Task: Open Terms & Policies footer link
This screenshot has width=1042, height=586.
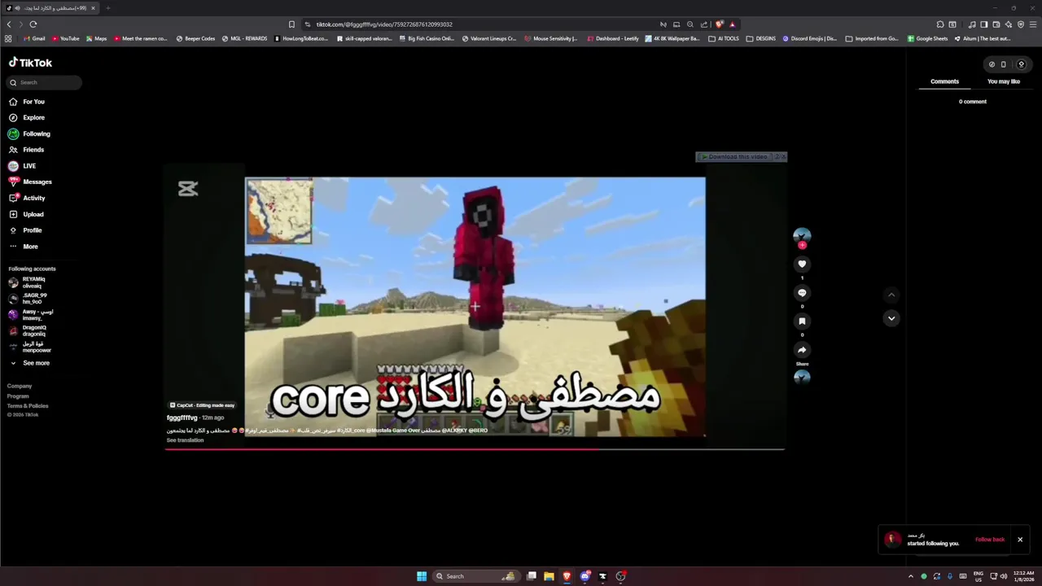Action: (28, 405)
